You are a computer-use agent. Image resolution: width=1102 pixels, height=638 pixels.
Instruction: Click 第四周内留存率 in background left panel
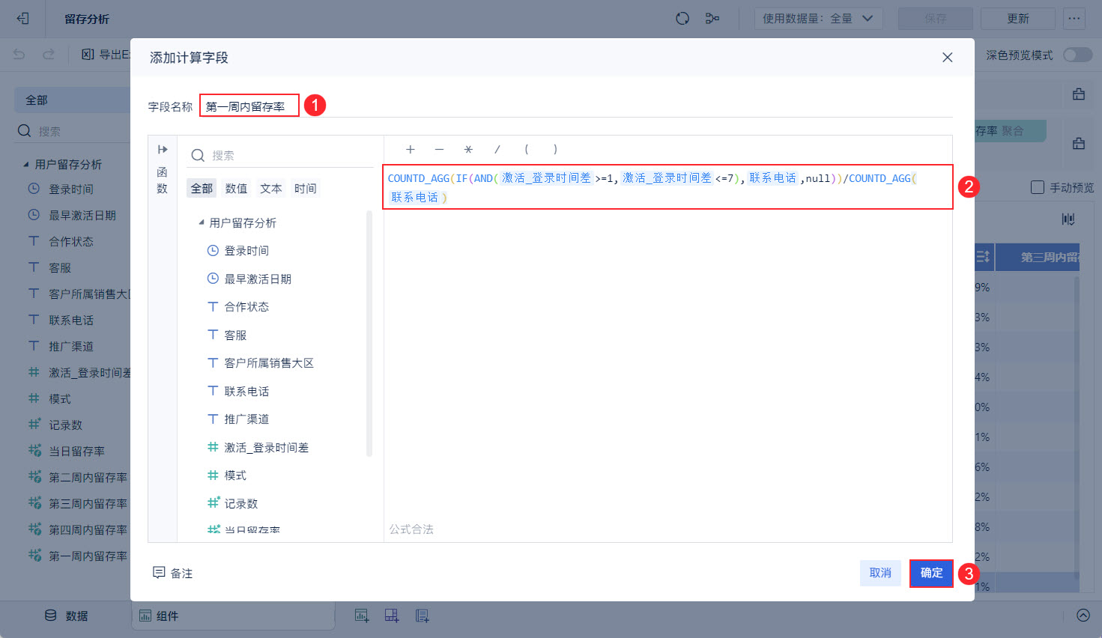88,529
